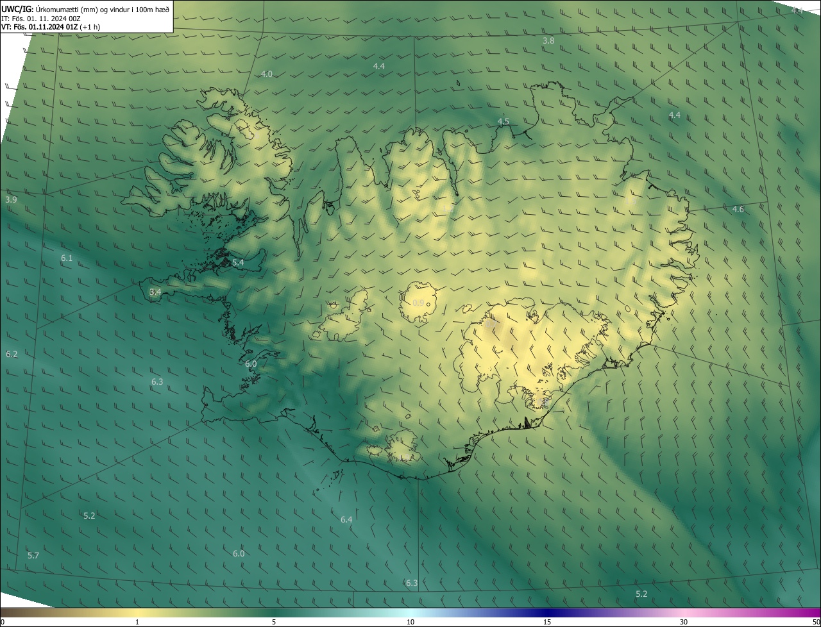The image size is (821, 627).
Task: Click the map value 6.1
Action: click(x=67, y=258)
